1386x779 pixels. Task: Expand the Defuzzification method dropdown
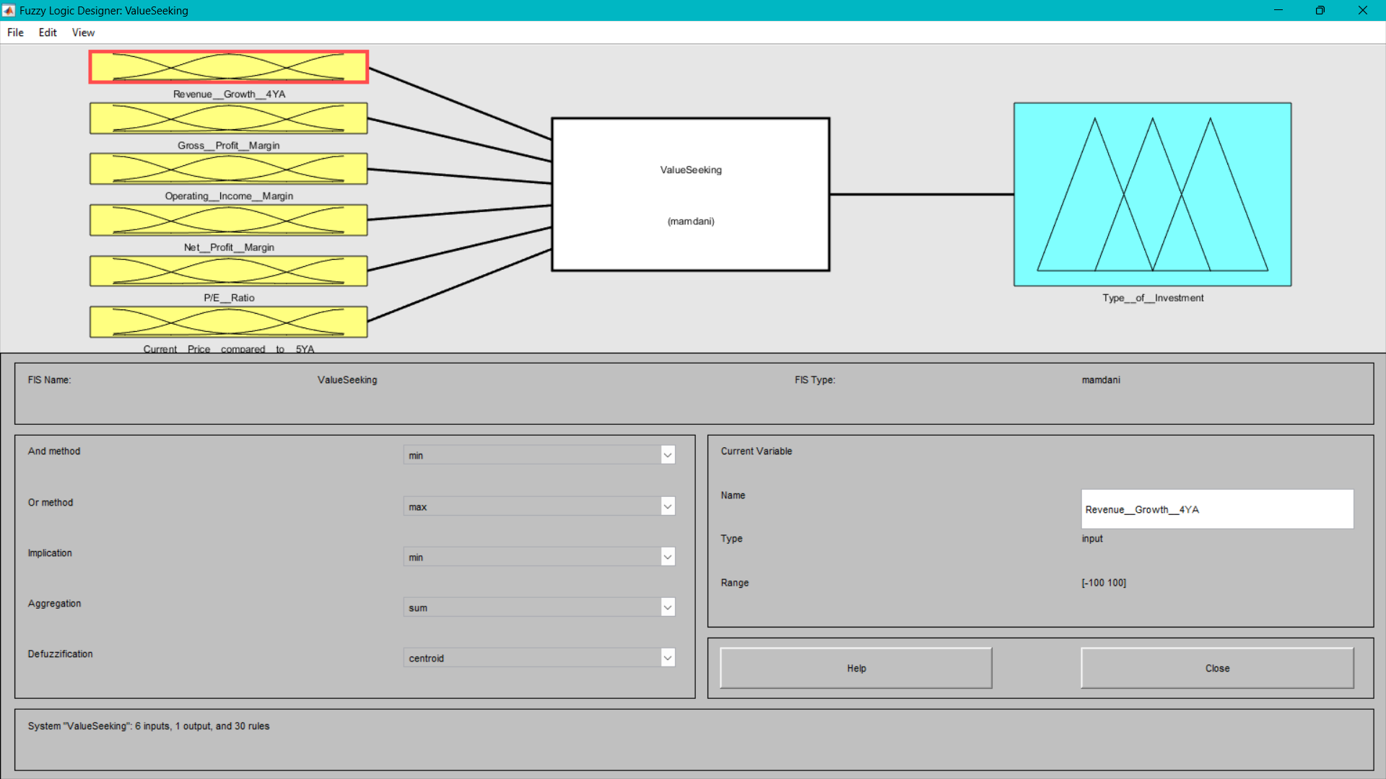[x=539, y=658]
